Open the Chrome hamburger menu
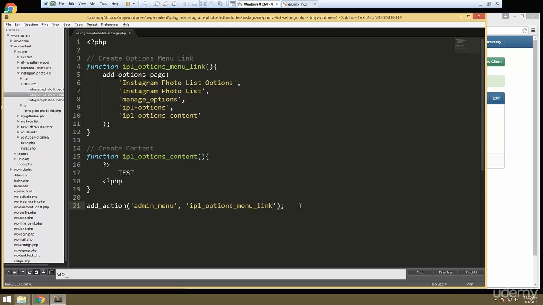The height and width of the screenshot is (305, 543). 534,30
